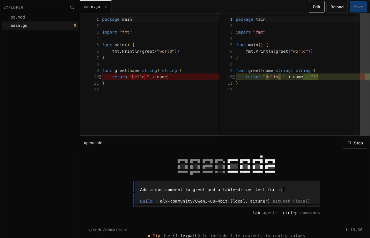Viewport: 370px width, 238px height.
Task: Click 'package main' in the right editor
Action: point(251,19)
